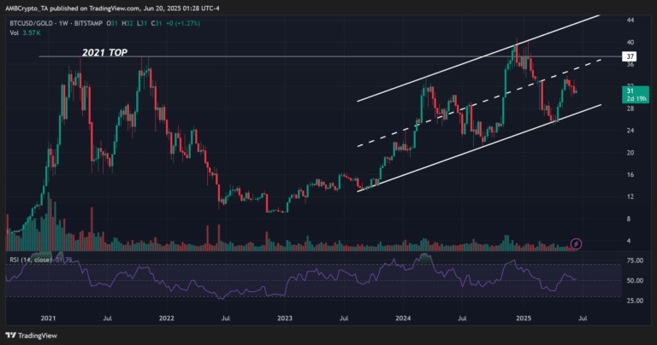Click the 25.00 level on RSI scale

click(x=634, y=301)
